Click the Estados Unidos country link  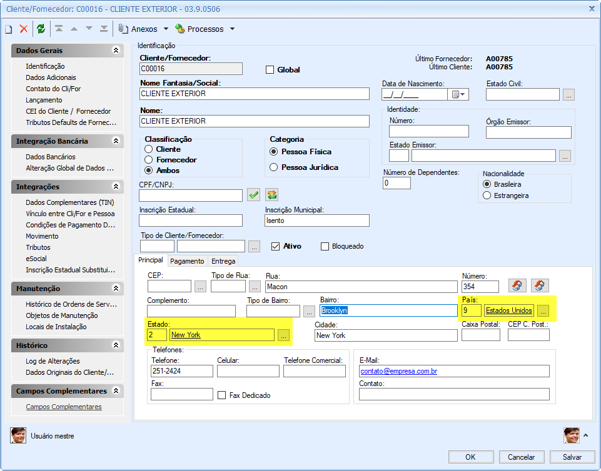click(x=508, y=310)
